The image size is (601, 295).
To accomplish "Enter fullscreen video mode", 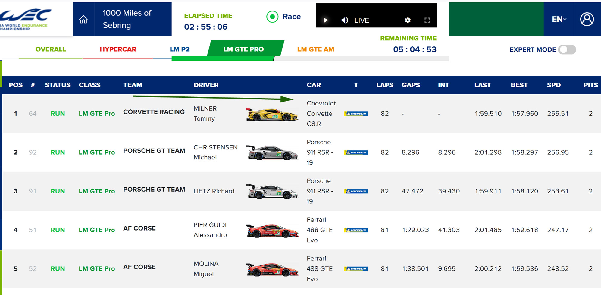I will coord(427,20).
